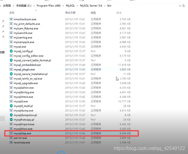Screen dimensions: 188x154
Task: Click the myisam_ftdump.exe file icon
Action: (11, 28)
